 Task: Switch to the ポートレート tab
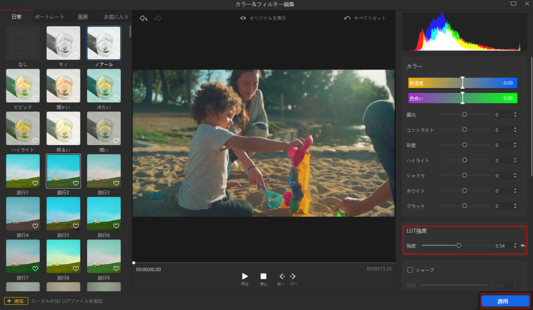point(49,17)
